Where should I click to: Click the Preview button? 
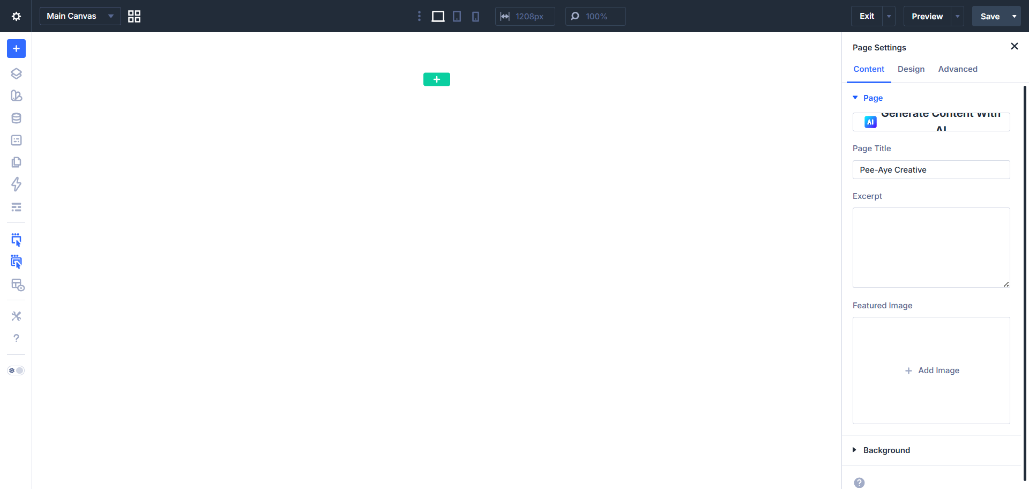coord(927,17)
